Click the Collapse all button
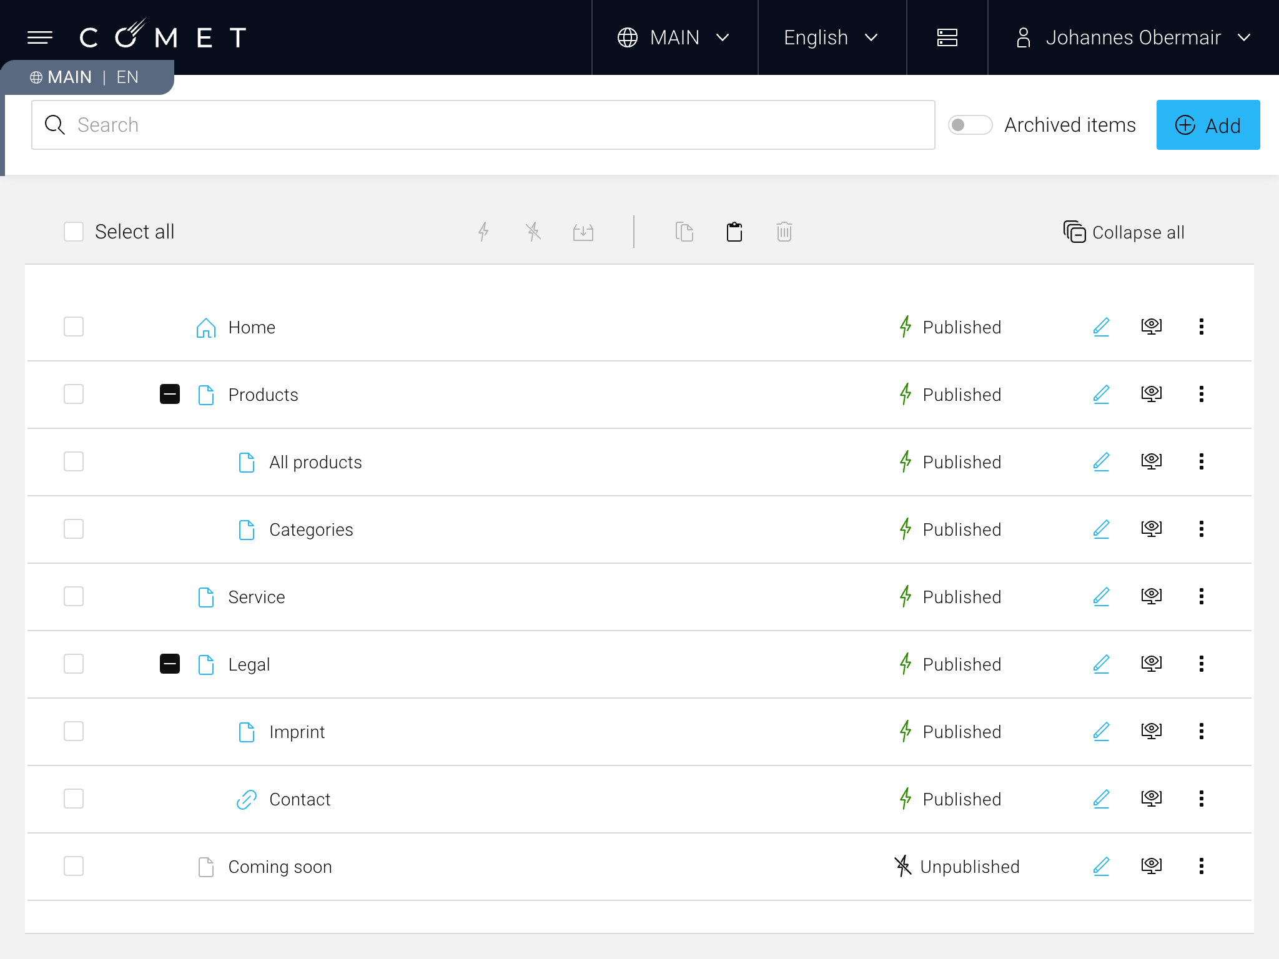Viewport: 1279px width, 959px height. 1123,232
